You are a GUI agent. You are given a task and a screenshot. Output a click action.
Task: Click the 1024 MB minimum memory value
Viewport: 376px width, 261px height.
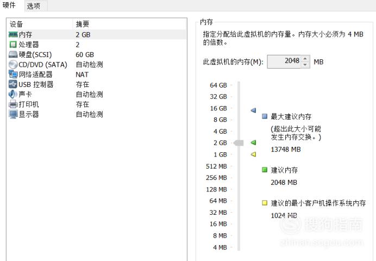tap(284, 215)
